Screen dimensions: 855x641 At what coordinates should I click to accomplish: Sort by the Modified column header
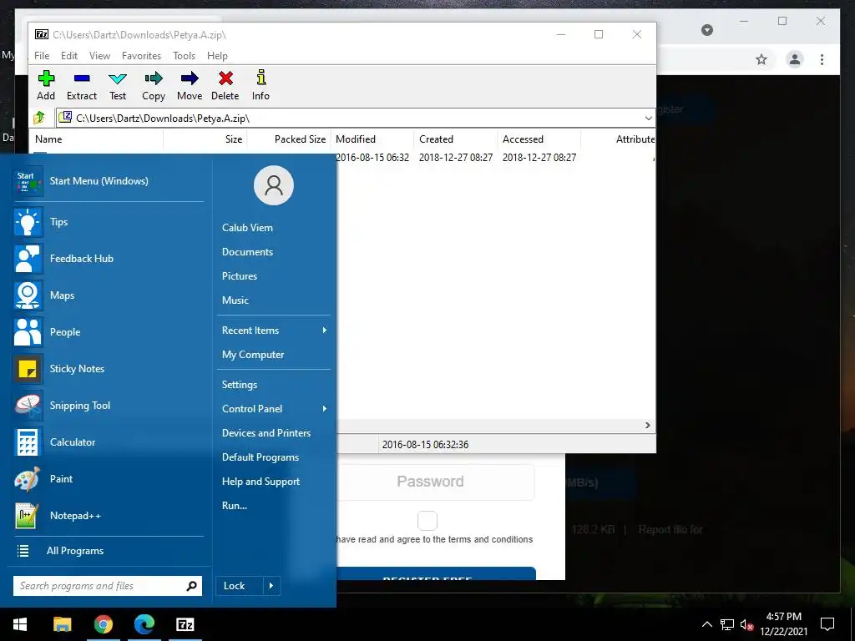coord(372,139)
